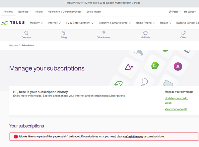Screen dimensions: 199x147
Task: Expand the Home Phone dropdown
Action: pyautogui.click(x=146, y=23)
